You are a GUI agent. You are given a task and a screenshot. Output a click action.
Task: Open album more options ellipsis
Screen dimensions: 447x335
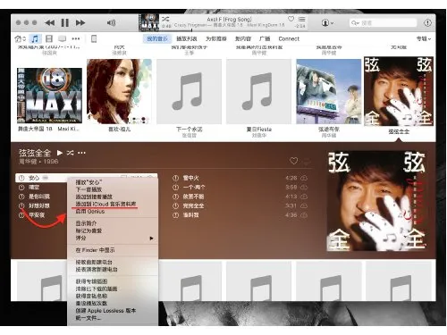pos(81,153)
